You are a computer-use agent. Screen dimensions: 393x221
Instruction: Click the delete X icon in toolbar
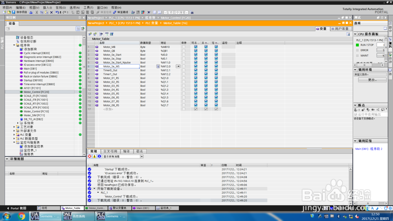pyautogui.click(x=51, y=12)
